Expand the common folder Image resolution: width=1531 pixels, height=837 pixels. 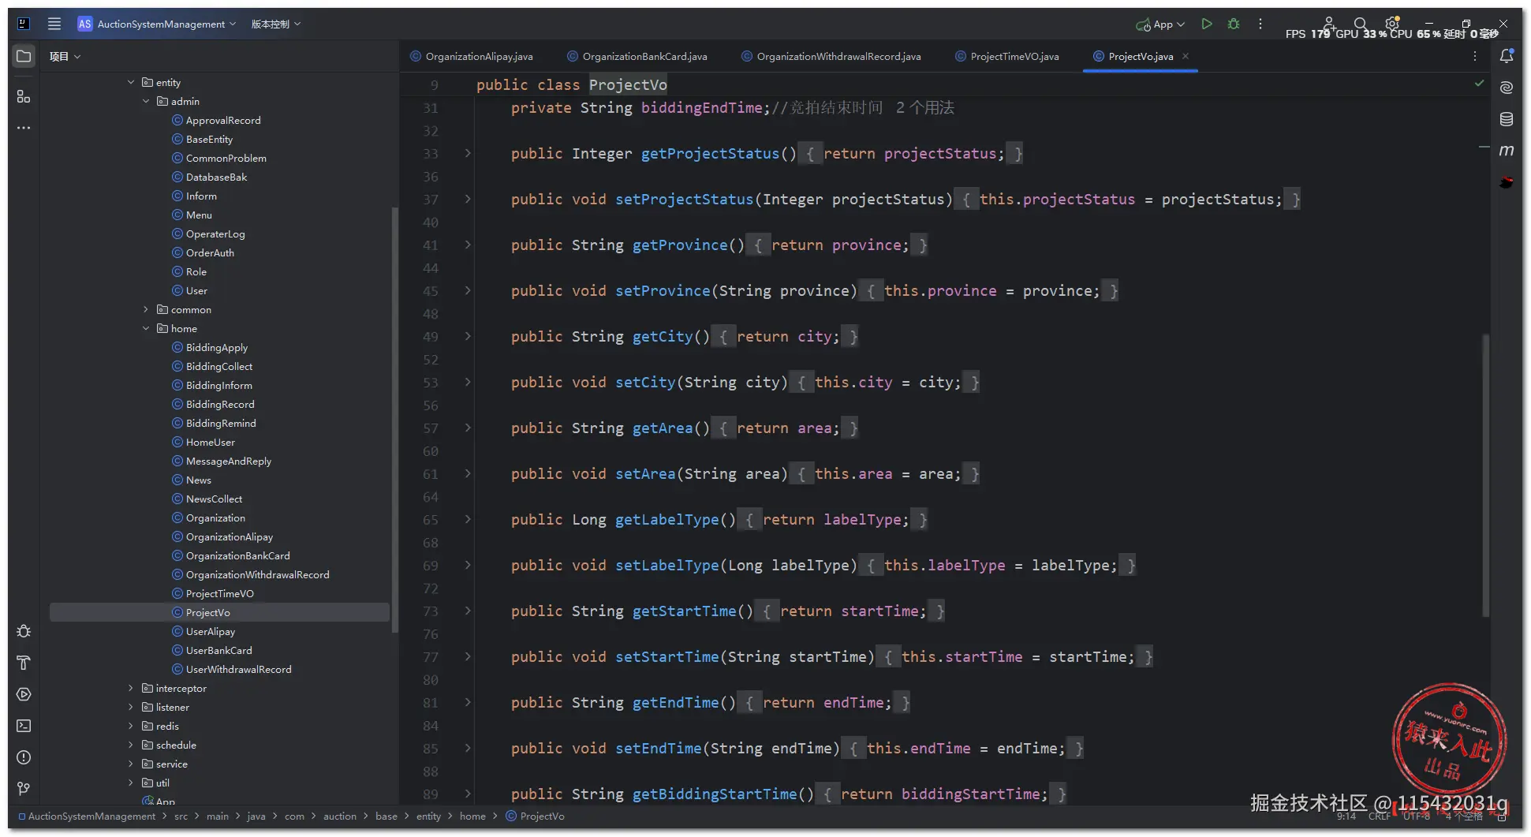[x=146, y=309]
